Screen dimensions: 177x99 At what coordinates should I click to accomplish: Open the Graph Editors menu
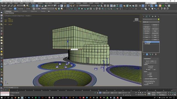(x=49, y=3)
